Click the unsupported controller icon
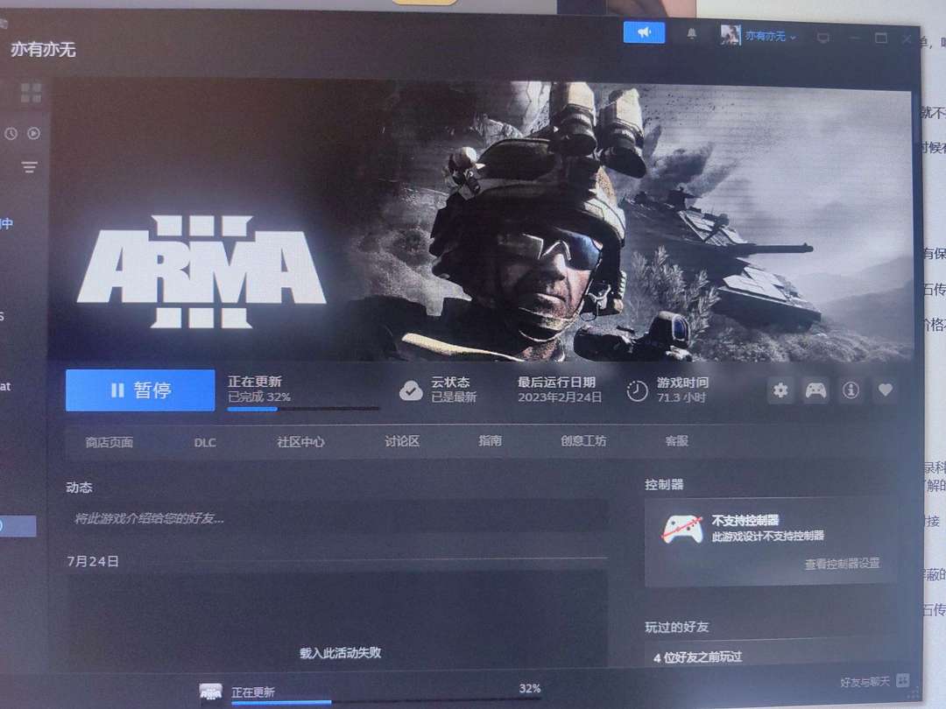Image resolution: width=946 pixels, height=709 pixels. pos(682,530)
